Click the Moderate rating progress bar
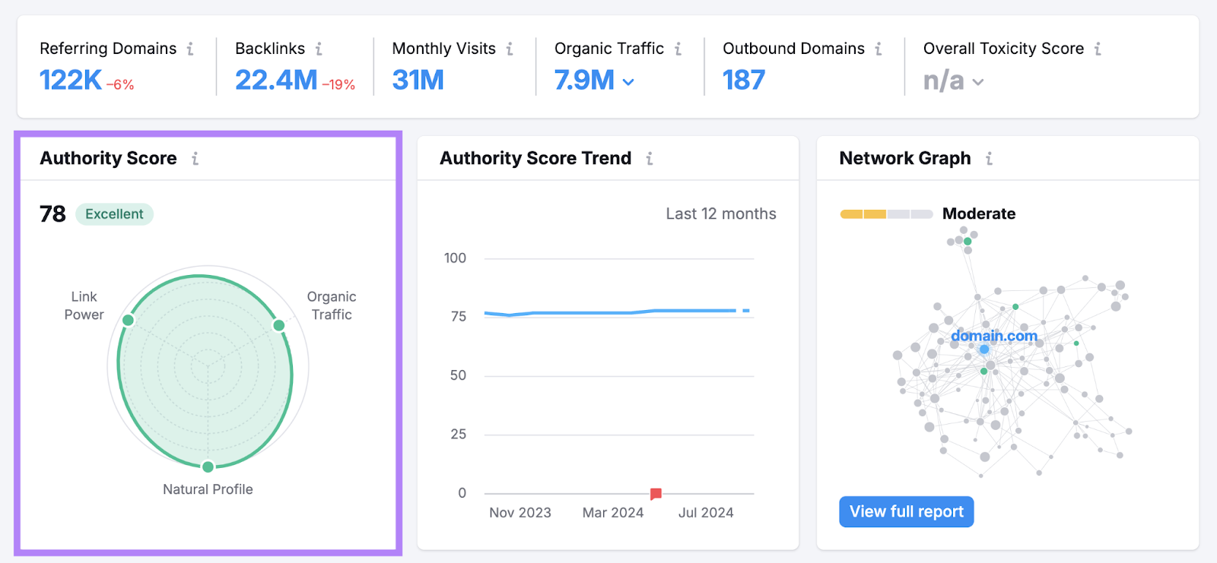 point(886,214)
